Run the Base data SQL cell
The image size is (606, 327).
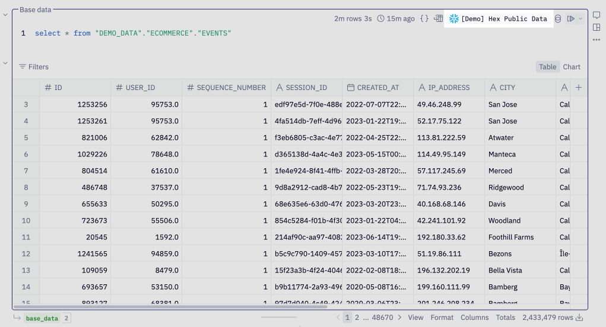pos(571,18)
